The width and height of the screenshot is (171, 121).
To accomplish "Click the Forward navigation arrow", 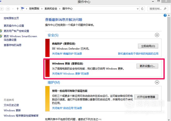I will 8,9.
